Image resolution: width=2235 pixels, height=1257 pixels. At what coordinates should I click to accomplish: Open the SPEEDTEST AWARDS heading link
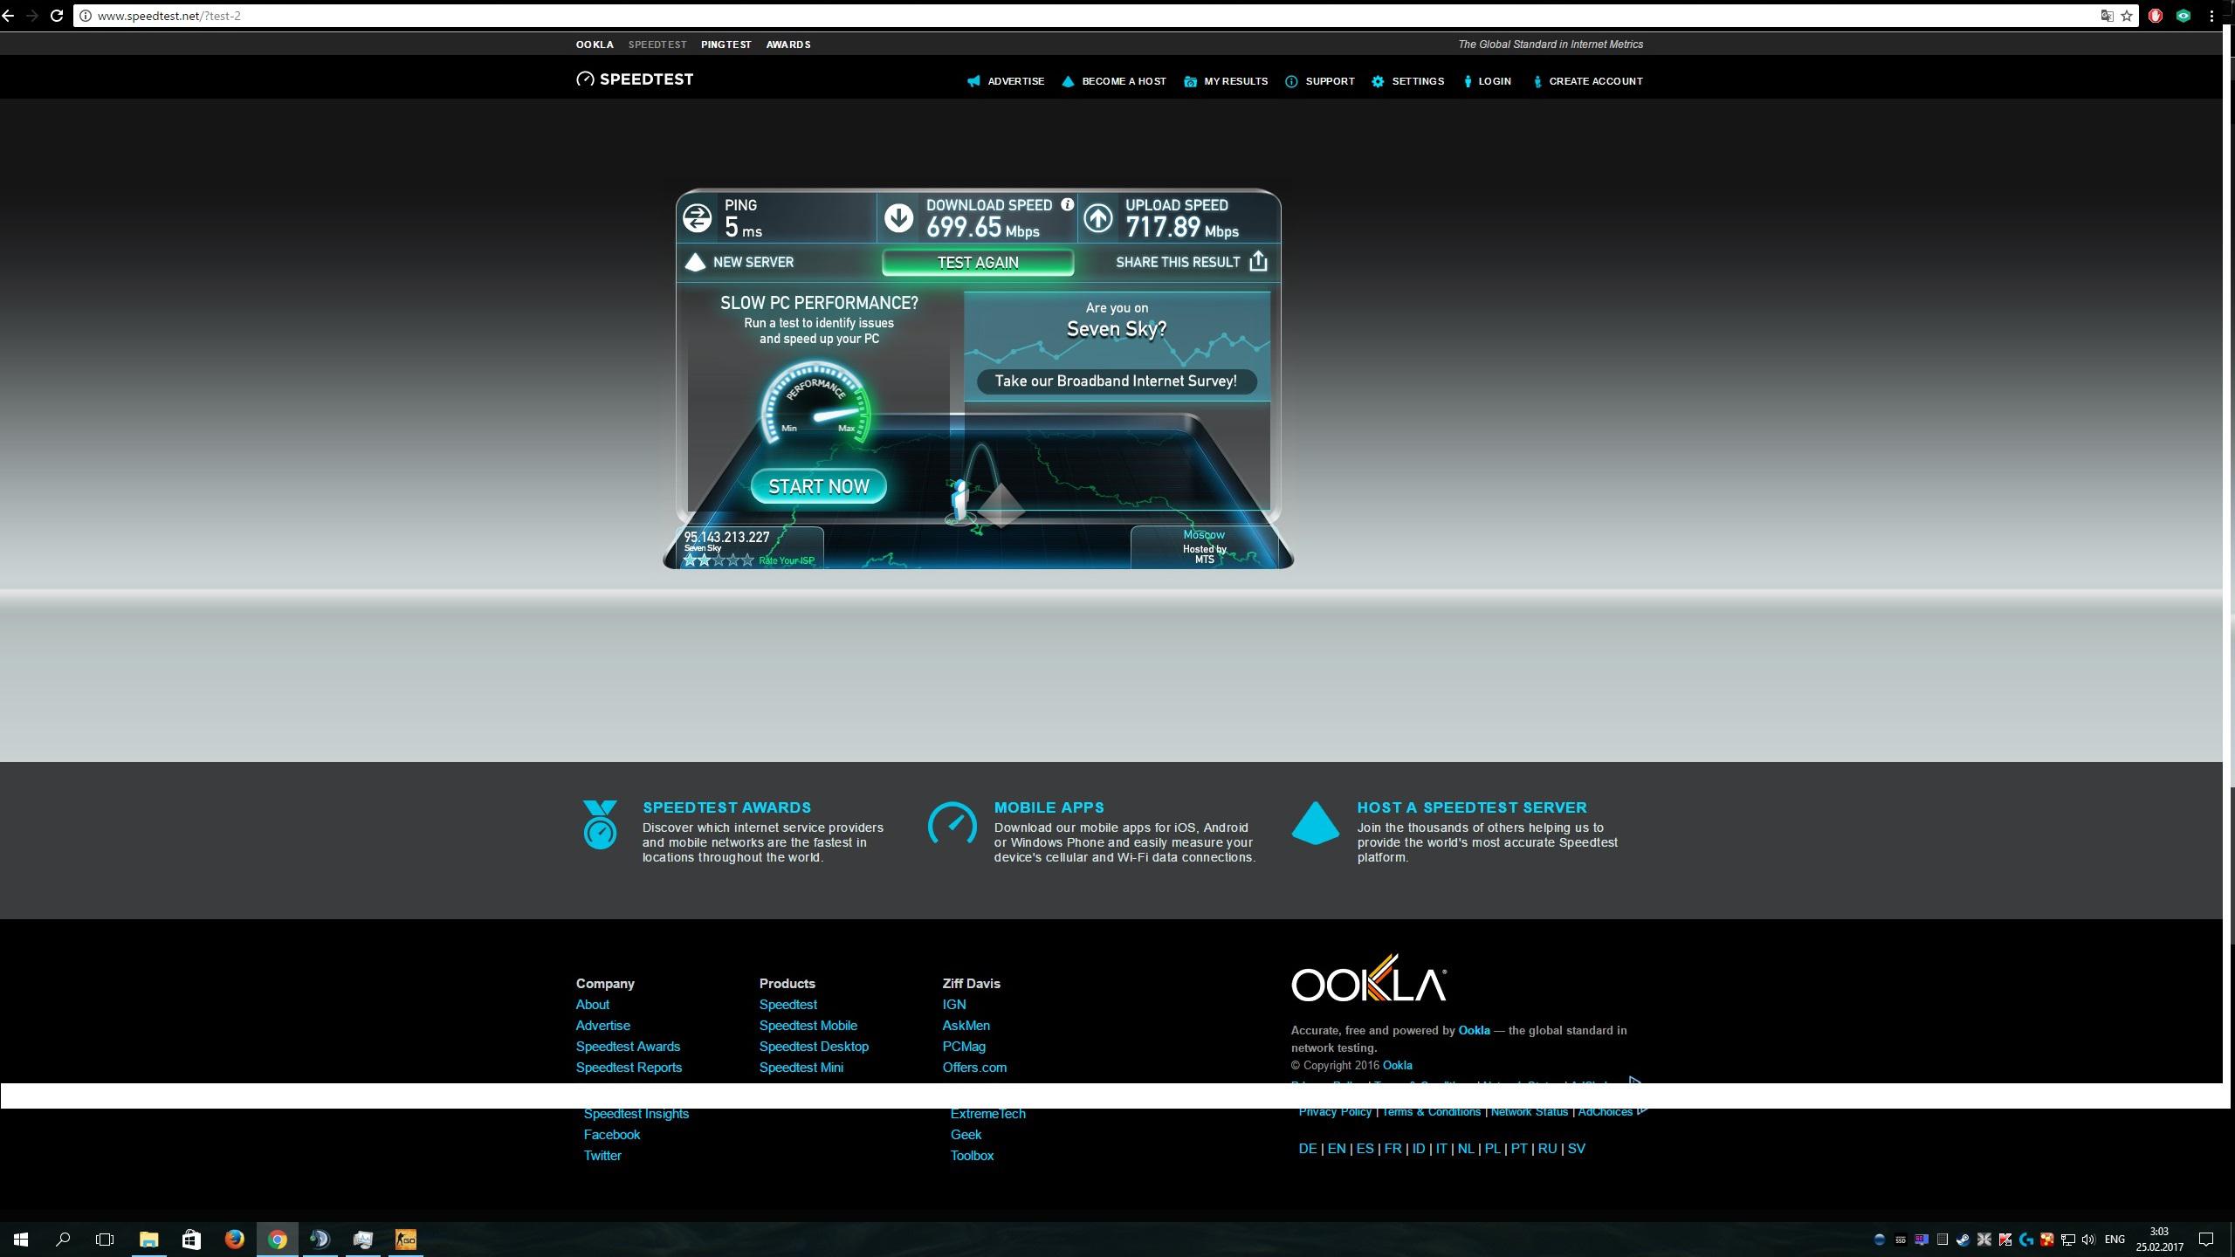pyautogui.click(x=726, y=807)
